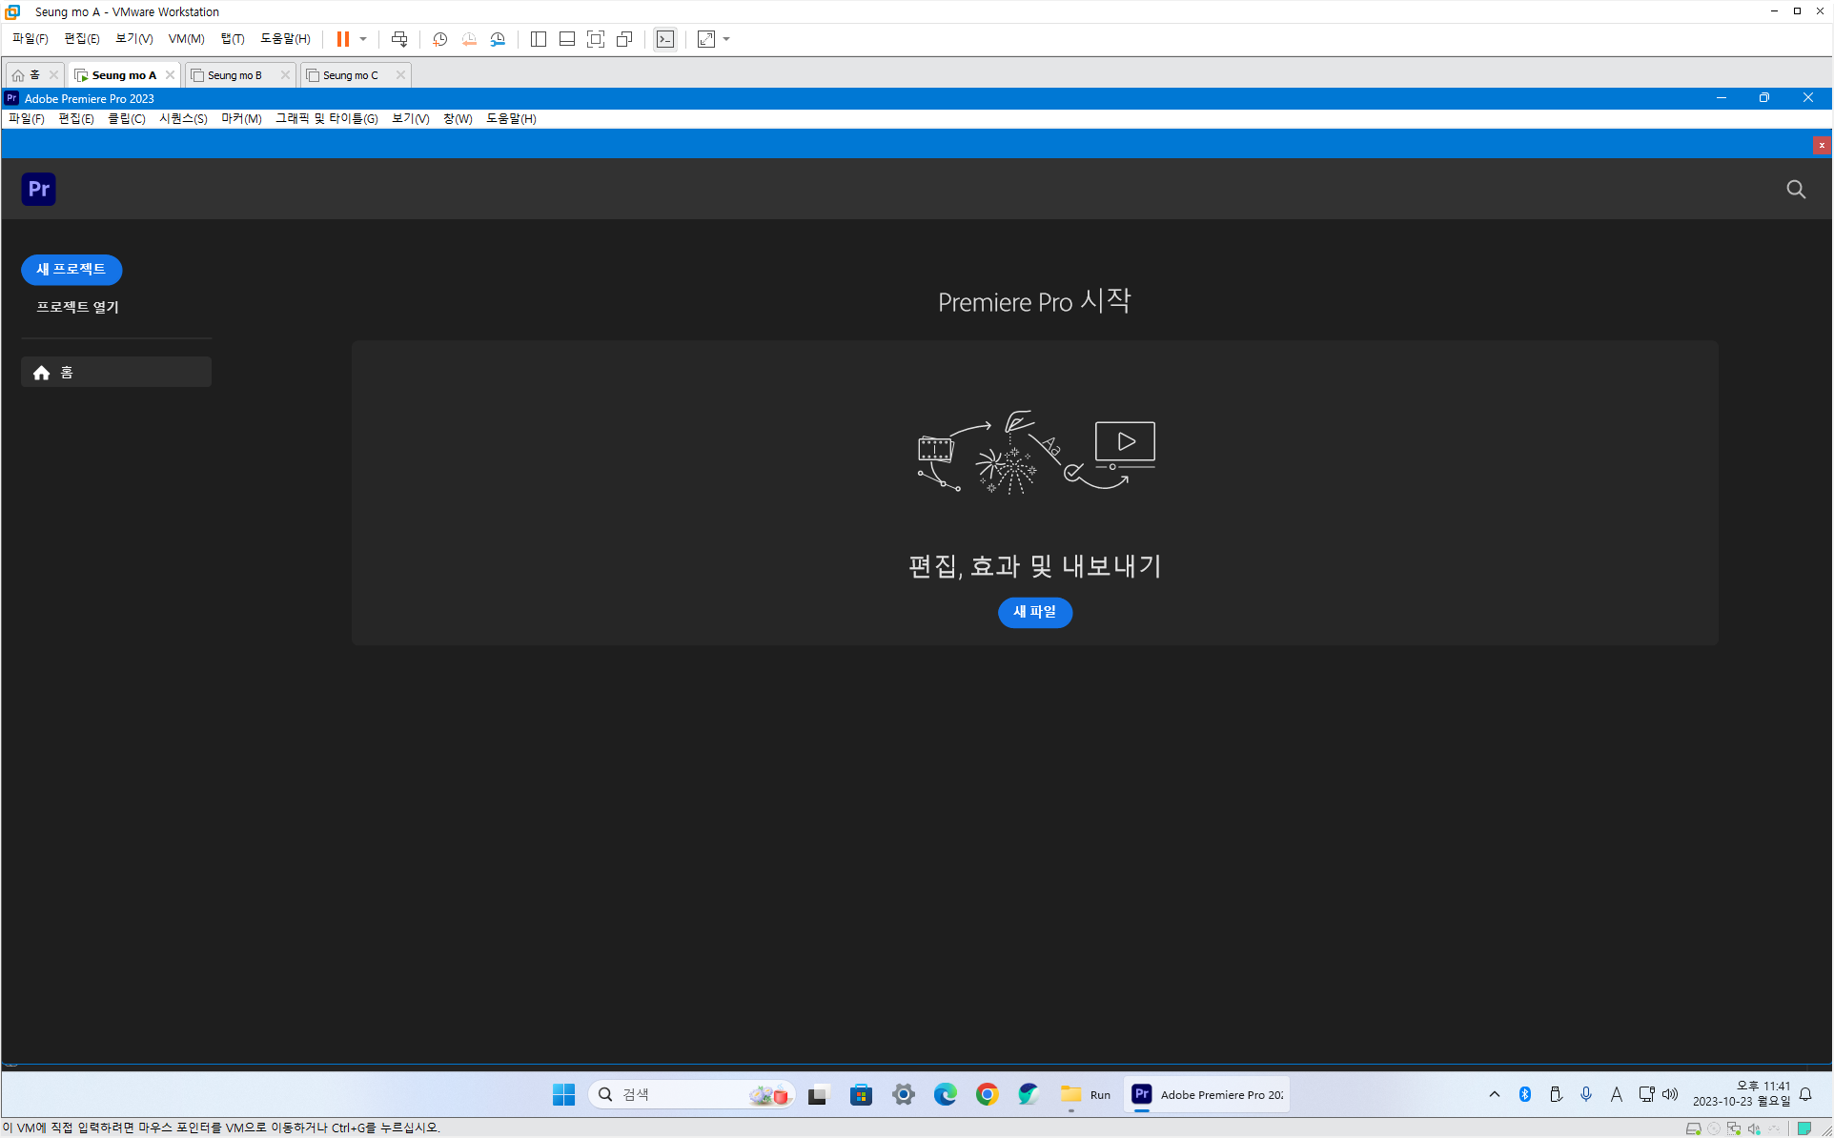The width and height of the screenshot is (1834, 1138).
Task: Open the search magnifier in Premiere
Action: (x=1796, y=189)
